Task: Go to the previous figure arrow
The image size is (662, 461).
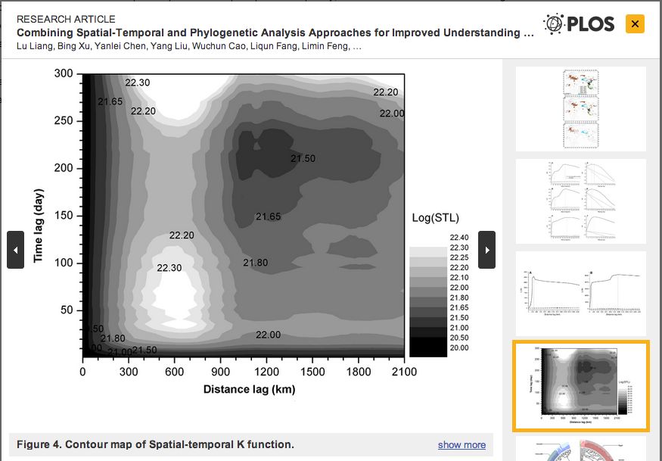Action: coord(15,250)
